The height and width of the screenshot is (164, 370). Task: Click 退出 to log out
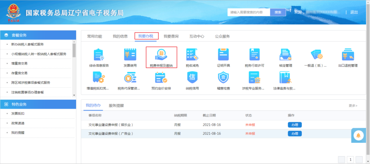click(x=354, y=12)
